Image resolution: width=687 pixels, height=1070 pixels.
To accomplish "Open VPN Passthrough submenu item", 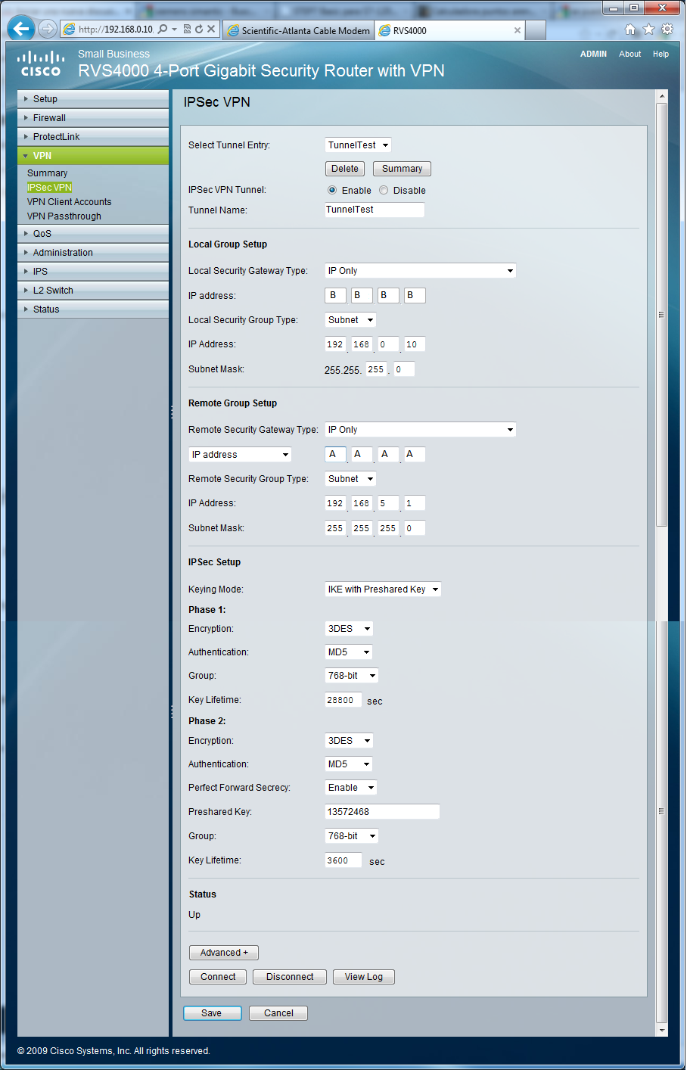I will tap(64, 216).
